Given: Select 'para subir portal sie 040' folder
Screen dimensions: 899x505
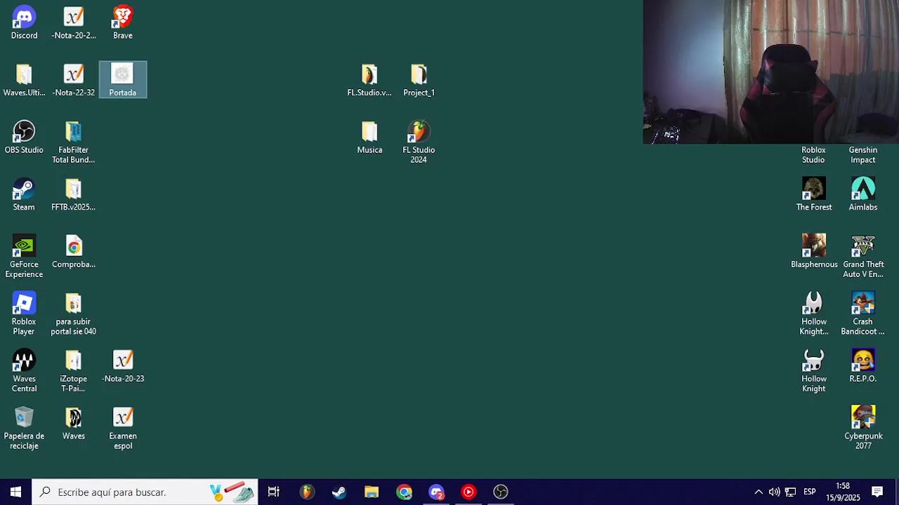Looking at the screenshot, I should [x=74, y=314].
